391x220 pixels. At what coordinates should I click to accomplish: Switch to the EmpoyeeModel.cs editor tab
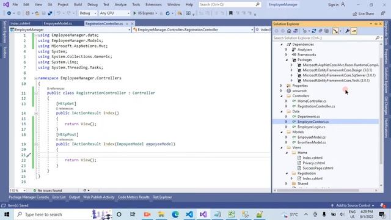coord(58,23)
